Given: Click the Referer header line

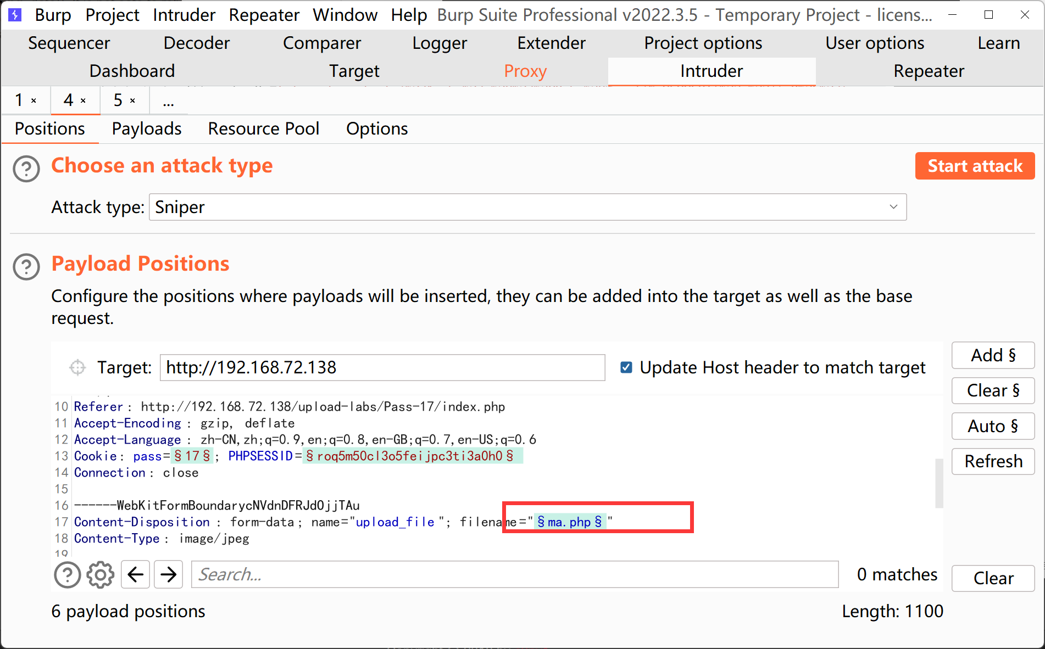Looking at the screenshot, I should [x=290, y=407].
